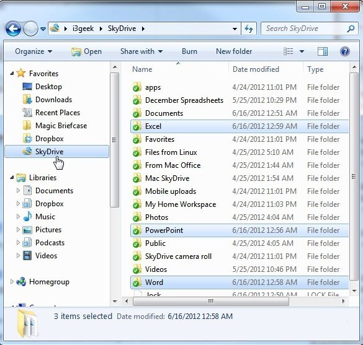This screenshot has height=345, width=363.
Task: Expand the Podcasts library
Action: pos(18,243)
